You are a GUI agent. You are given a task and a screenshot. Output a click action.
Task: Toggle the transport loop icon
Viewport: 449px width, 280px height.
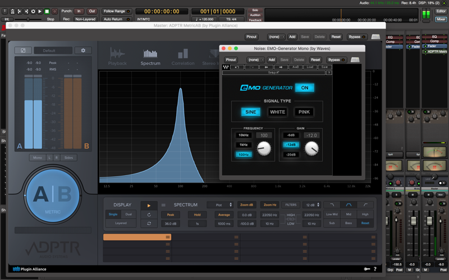33,11
